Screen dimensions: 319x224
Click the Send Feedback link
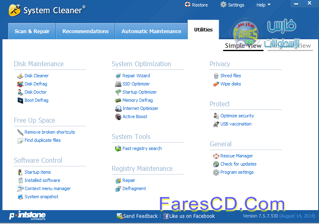[140, 216]
